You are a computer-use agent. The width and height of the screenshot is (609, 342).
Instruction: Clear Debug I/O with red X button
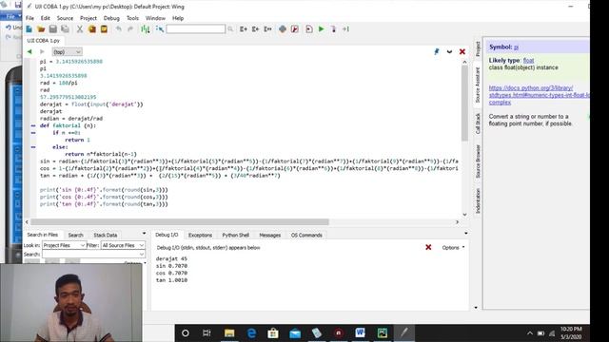click(x=428, y=247)
